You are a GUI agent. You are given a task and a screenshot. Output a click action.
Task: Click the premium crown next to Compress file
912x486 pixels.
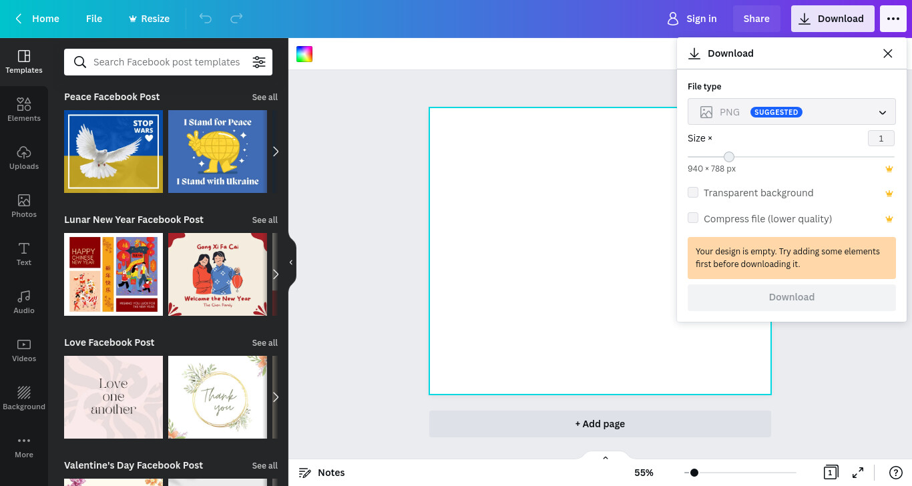coord(889,219)
